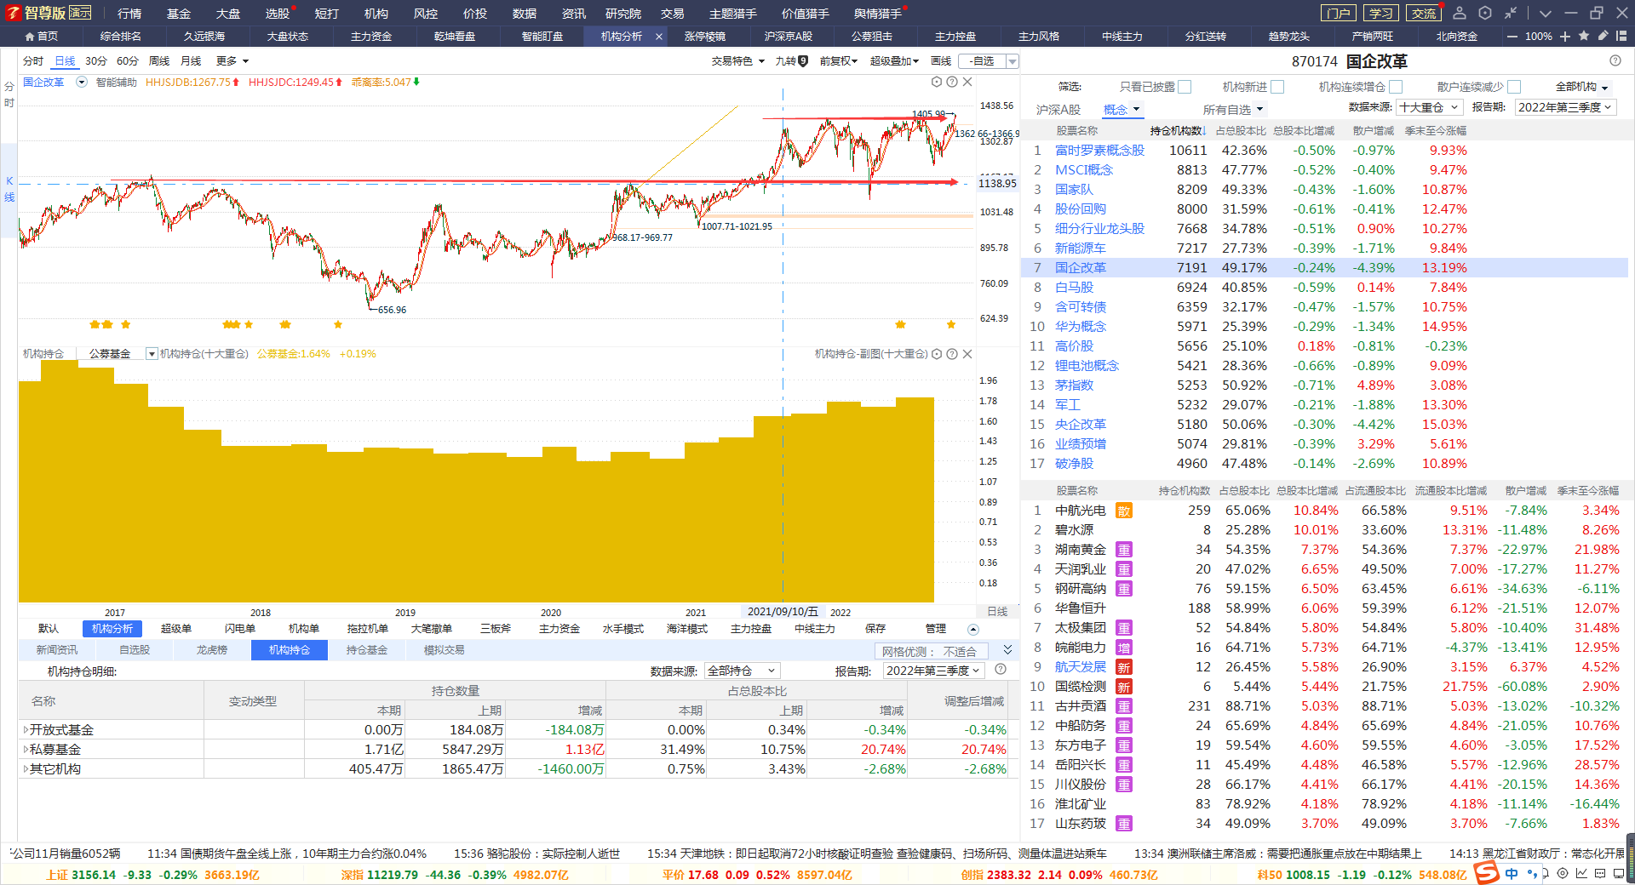
Task: Click the 网格优测:不适合 box
Action: [x=931, y=651]
